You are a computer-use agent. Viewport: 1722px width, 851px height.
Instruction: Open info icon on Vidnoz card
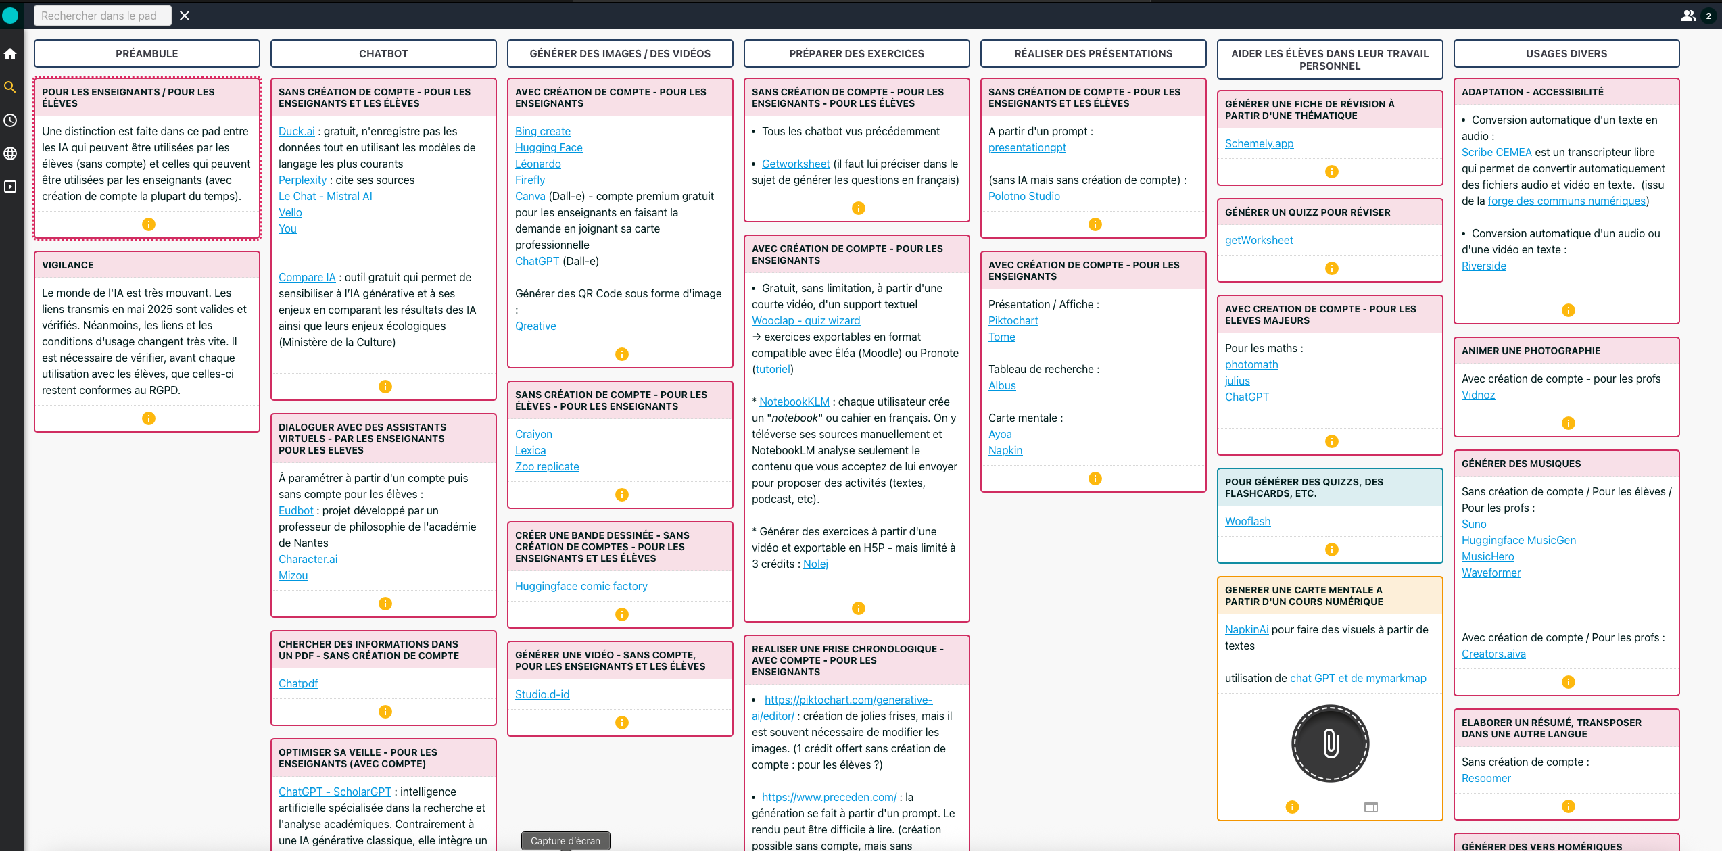pyautogui.click(x=1569, y=423)
